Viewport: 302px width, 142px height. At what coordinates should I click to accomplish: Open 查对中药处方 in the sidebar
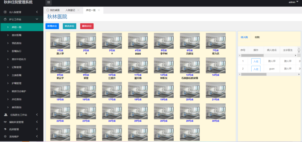22,59
